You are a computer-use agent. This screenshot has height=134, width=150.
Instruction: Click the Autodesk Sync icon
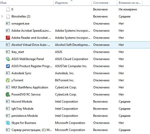tap(8, 73)
